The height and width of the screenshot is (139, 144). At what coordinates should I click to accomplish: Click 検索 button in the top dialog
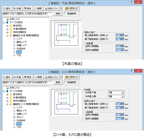tap(58, 14)
